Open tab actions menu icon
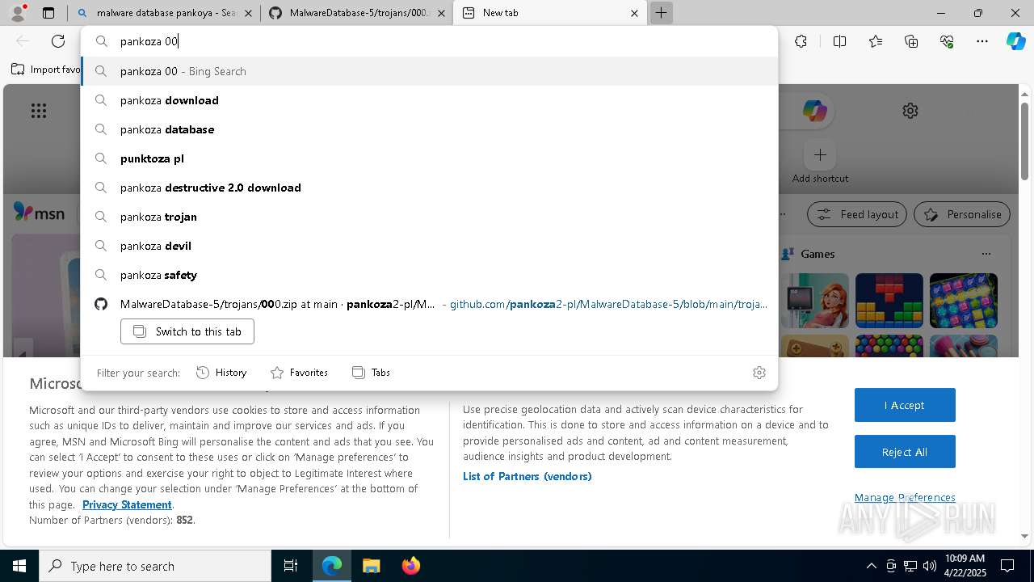1034x582 pixels. 48,13
